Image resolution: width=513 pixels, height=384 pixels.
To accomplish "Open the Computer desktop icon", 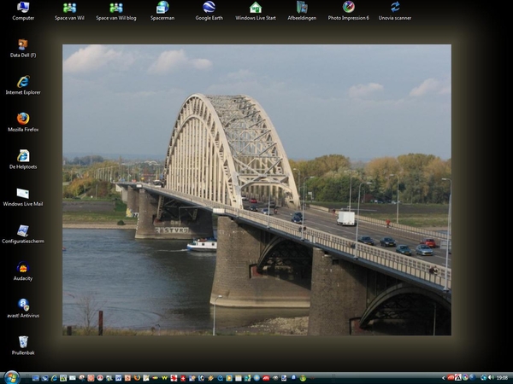I will tap(23, 8).
